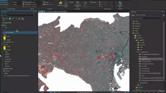Open the Out Beyond scale dropdown
Screen dimensions: 166x93
tap(17, 4)
